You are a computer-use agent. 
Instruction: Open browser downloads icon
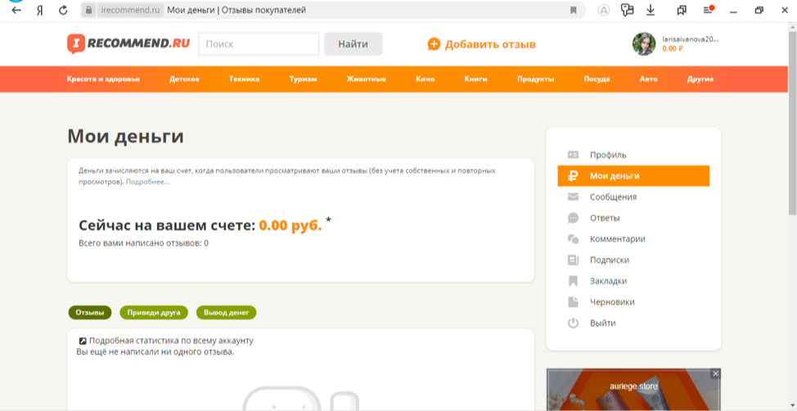[x=651, y=11]
